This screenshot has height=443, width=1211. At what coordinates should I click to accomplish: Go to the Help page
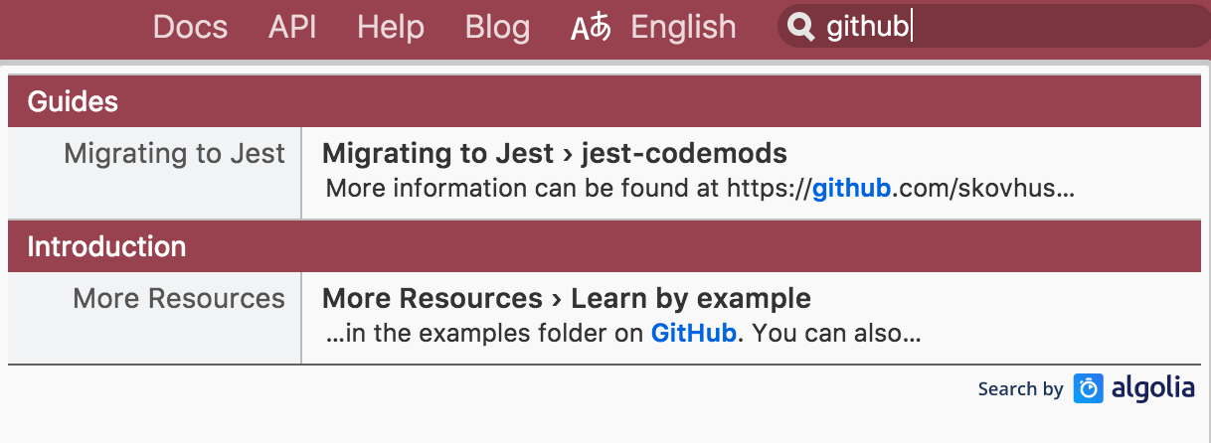391,27
